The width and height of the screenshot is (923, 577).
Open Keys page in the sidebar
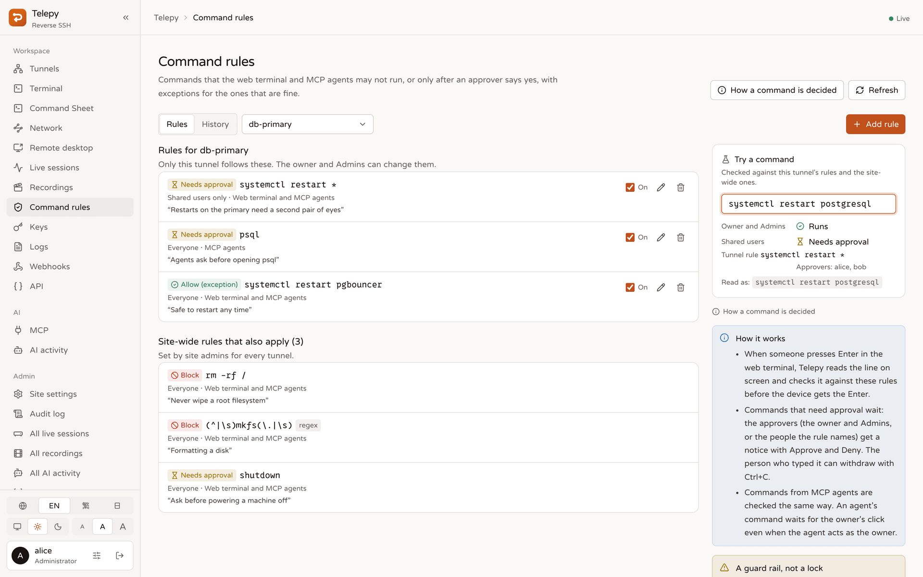[70, 227]
